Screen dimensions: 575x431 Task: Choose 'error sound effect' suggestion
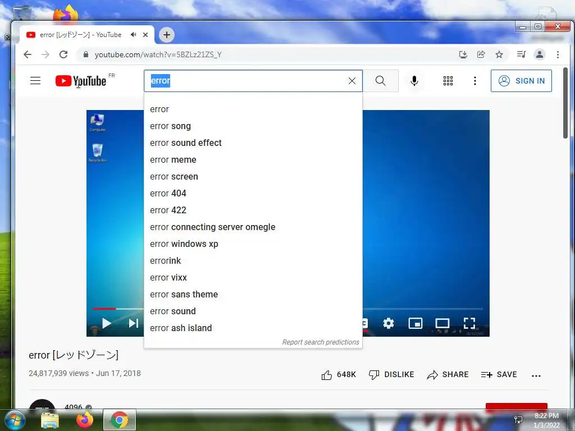[x=253, y=143]
